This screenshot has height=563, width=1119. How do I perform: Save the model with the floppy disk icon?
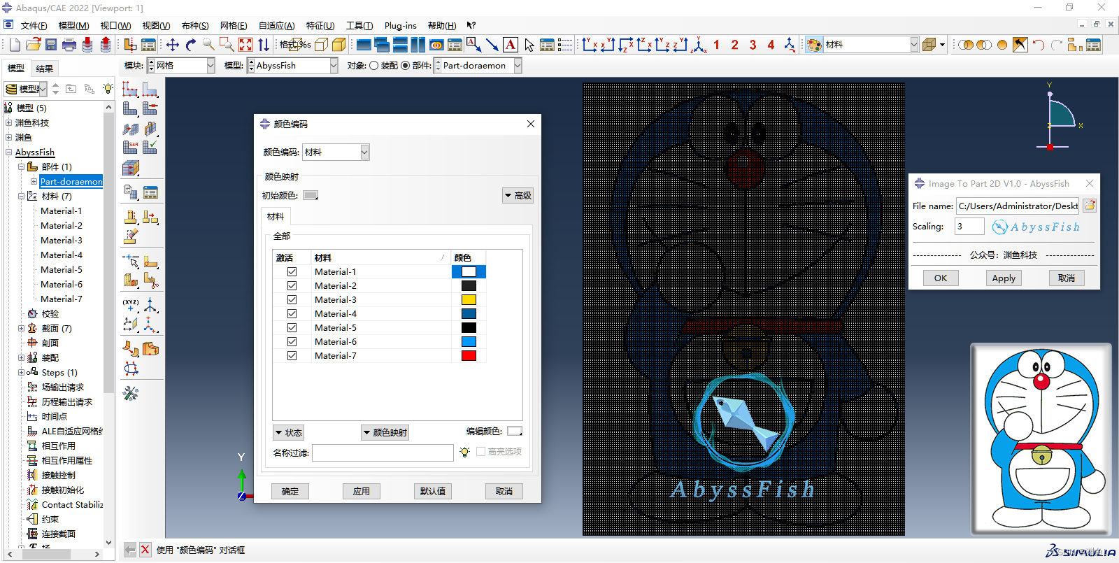pos(51,45)
